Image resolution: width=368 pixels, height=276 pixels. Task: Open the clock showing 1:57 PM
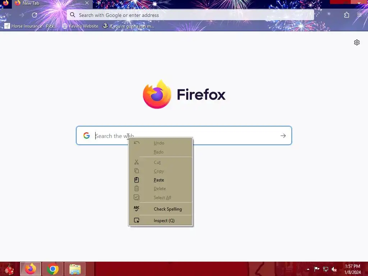(353, 269)
